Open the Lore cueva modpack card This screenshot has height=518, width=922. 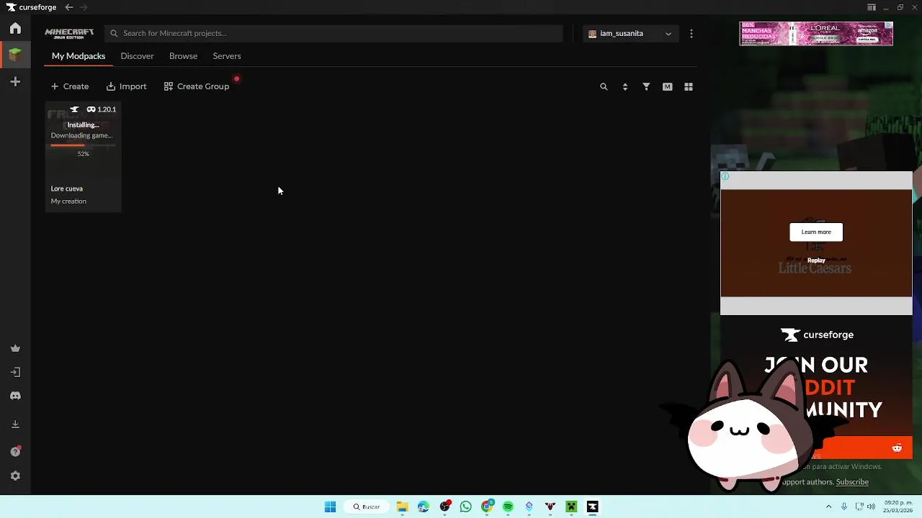(84, 157)
